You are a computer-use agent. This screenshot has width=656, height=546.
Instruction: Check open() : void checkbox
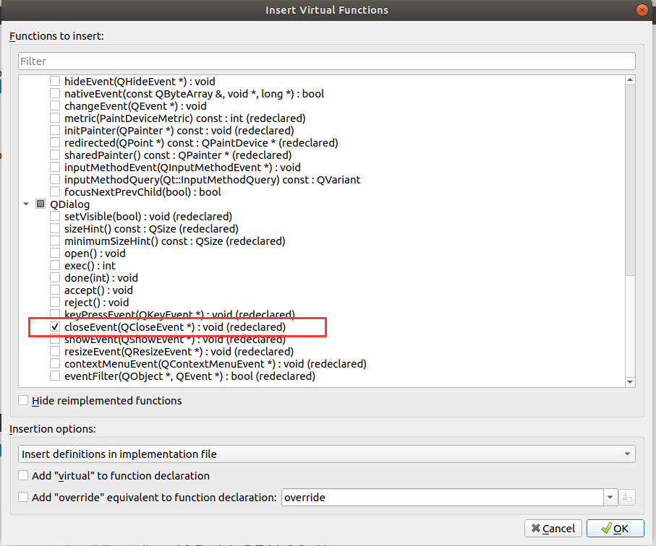(55, 253)
